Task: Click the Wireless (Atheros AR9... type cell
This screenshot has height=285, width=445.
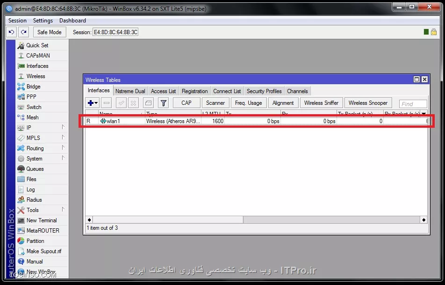Action: (173, 121)
